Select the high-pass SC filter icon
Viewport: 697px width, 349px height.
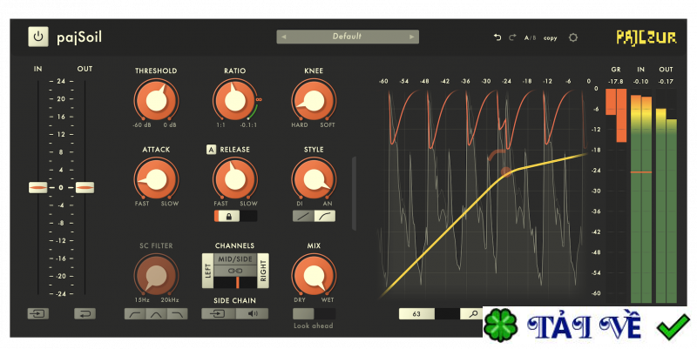[x=135, y=314]
